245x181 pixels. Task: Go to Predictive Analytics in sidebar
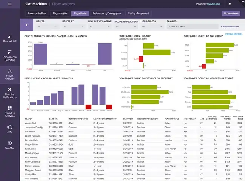[x=9, y=111]
